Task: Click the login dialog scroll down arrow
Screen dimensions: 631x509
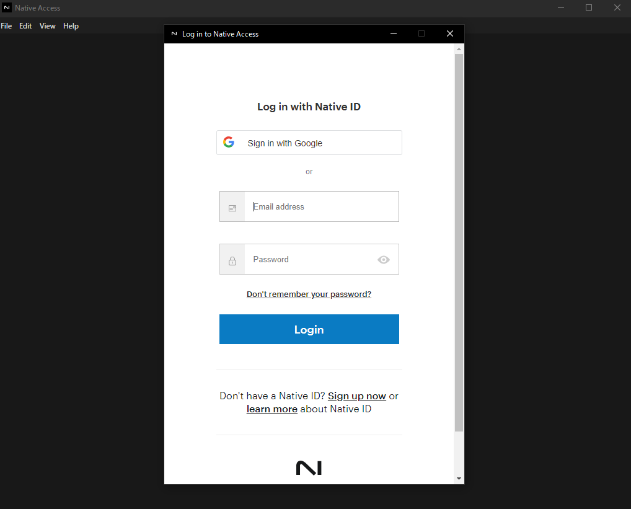Action: 459,479
